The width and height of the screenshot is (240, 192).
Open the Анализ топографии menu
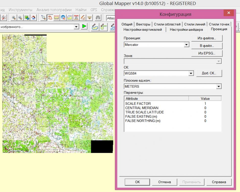click(54, 10)
